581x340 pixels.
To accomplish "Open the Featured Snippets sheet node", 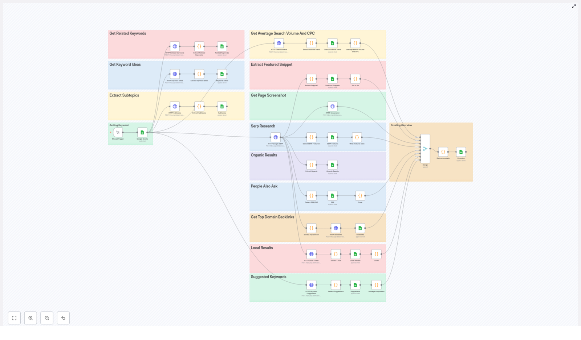I will point(332,79).
